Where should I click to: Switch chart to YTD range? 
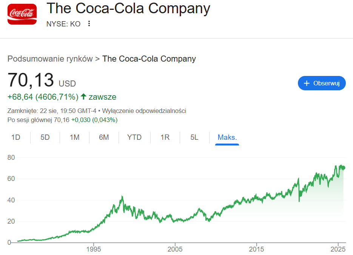click(x=134, y=138)
